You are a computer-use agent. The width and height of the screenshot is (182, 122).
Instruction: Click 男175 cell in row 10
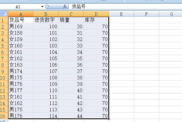pyautogui.click(x=21, y=78)
